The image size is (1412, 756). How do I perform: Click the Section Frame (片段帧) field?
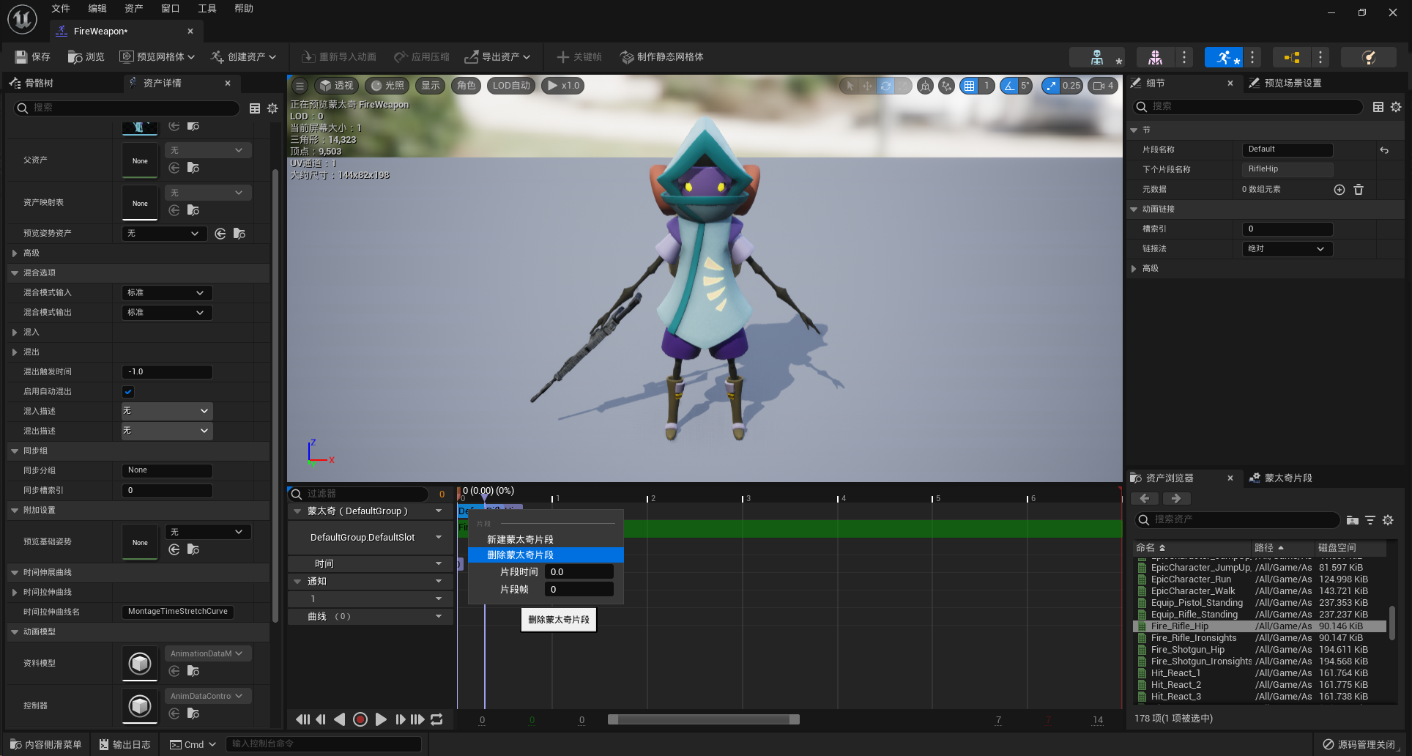pyautogui.click(x=579, y=590)
